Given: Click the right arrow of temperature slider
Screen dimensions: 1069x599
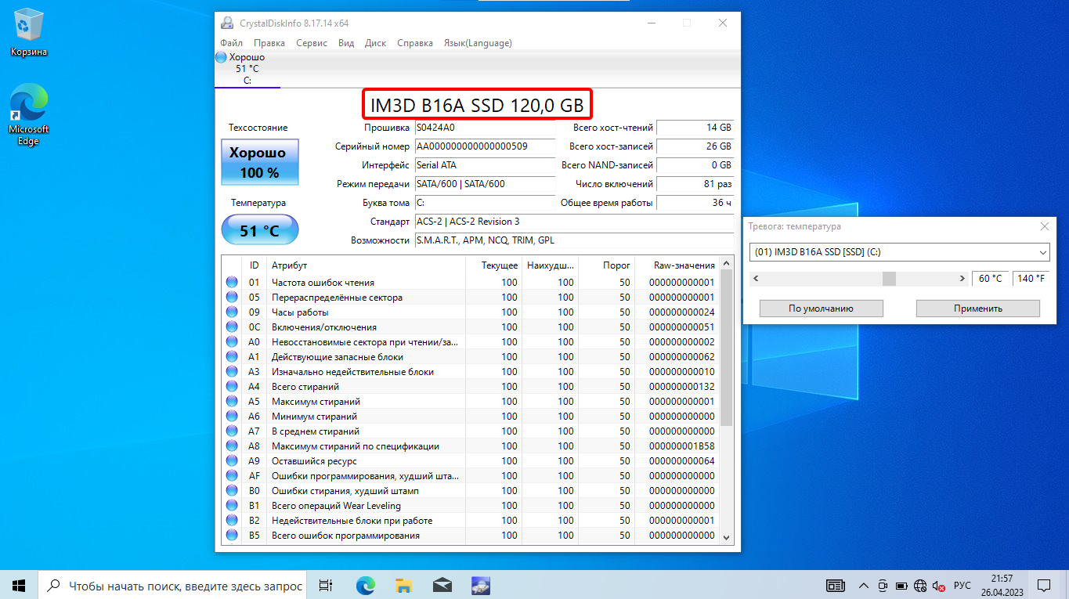Looking at the screenshot, I should point(962,279).
